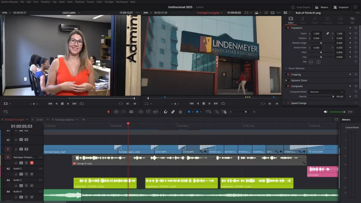361x203 pixels.
Task: Open the Timeline menu
Action: pyautogui.click(x=45, y=2)
